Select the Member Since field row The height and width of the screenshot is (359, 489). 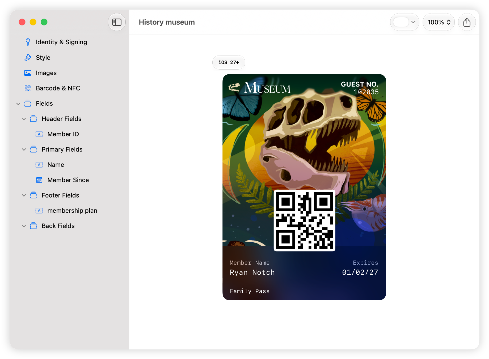coord(69,180)
